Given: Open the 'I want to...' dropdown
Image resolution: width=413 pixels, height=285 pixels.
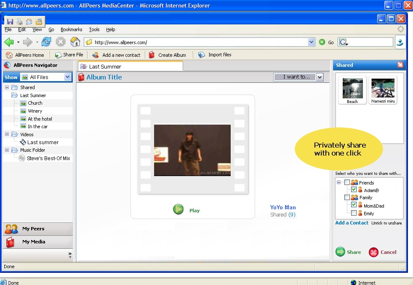Looking at the screenshot, I should [320, 77].
